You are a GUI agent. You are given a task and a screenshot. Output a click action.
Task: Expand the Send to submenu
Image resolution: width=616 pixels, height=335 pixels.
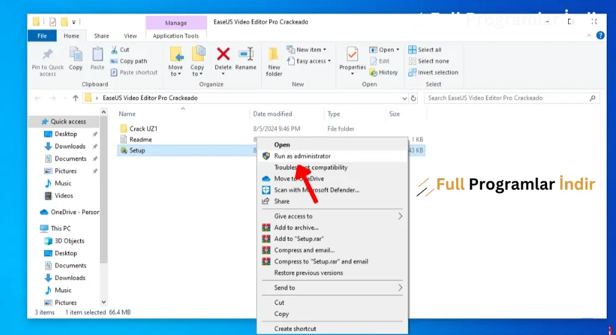pyautogui.click(x=333, y=288)
